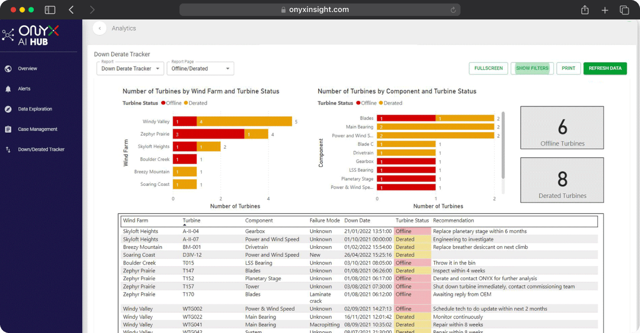Select Data Exploration in the sidebar
Viewport: 640px width, 333px height.
pos(35,109)
